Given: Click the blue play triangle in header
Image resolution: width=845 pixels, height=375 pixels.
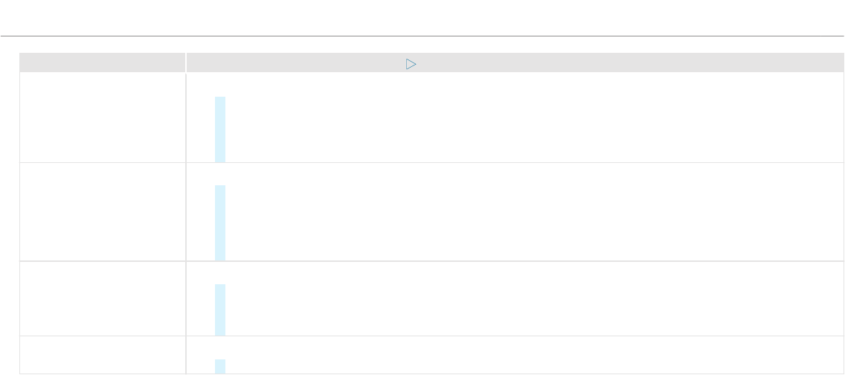Looking at the screenshot, I should point(411,64).
